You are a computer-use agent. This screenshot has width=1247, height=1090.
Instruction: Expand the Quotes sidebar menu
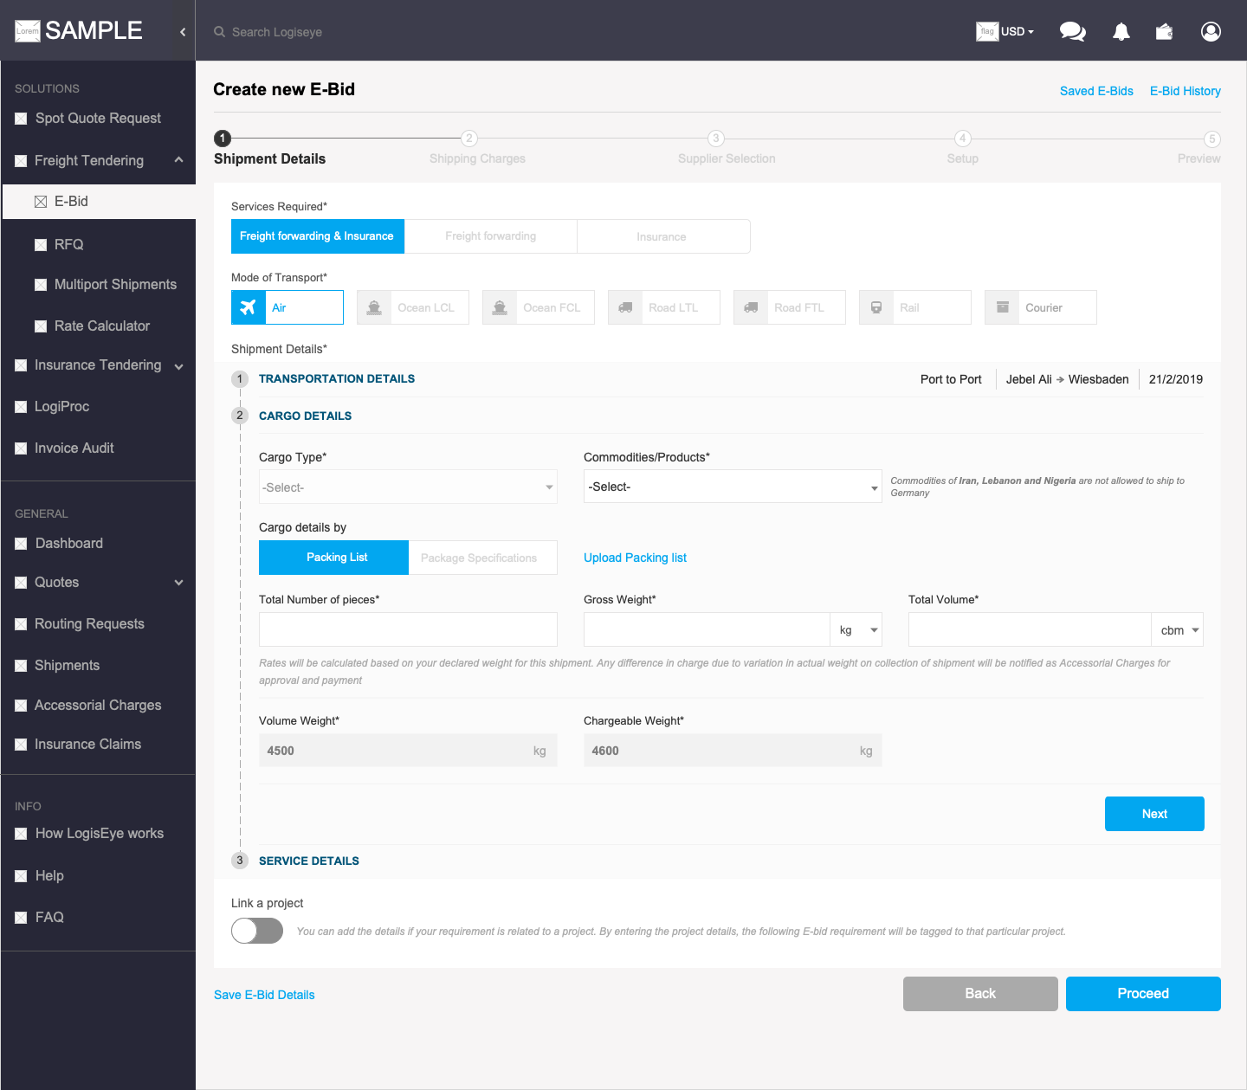[178, 583]
